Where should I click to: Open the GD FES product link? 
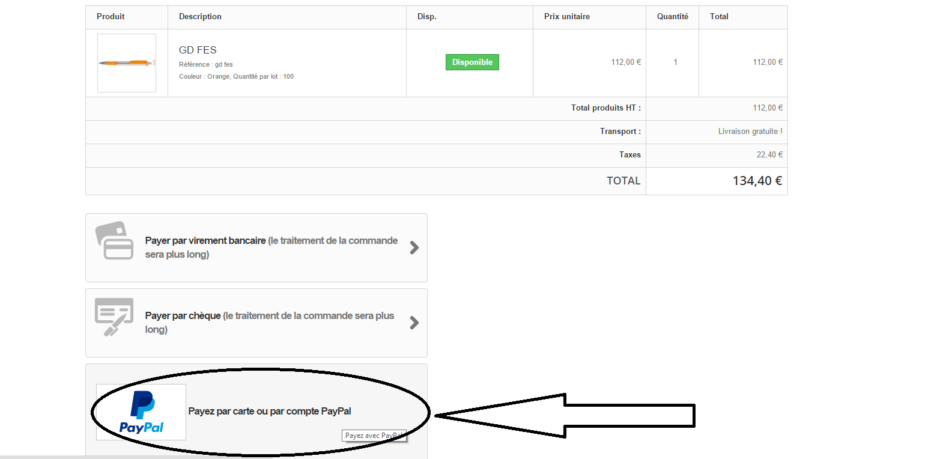(198, 50)
